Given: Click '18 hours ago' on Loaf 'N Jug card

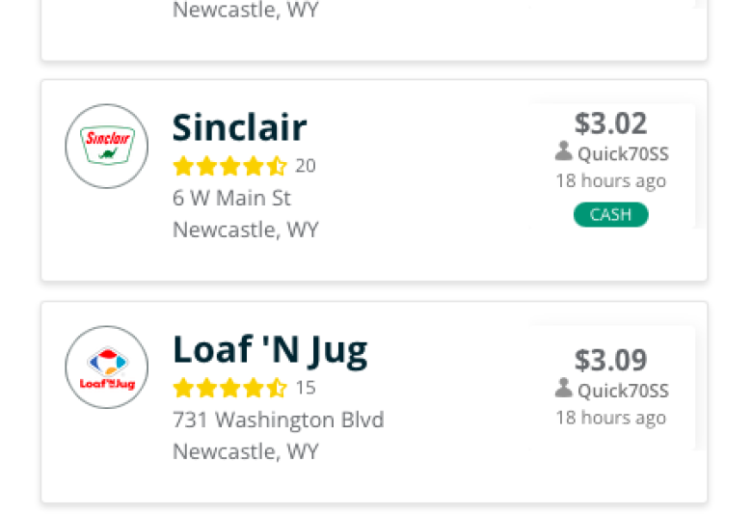Looking at the screenshot, I should click(610, 418).
